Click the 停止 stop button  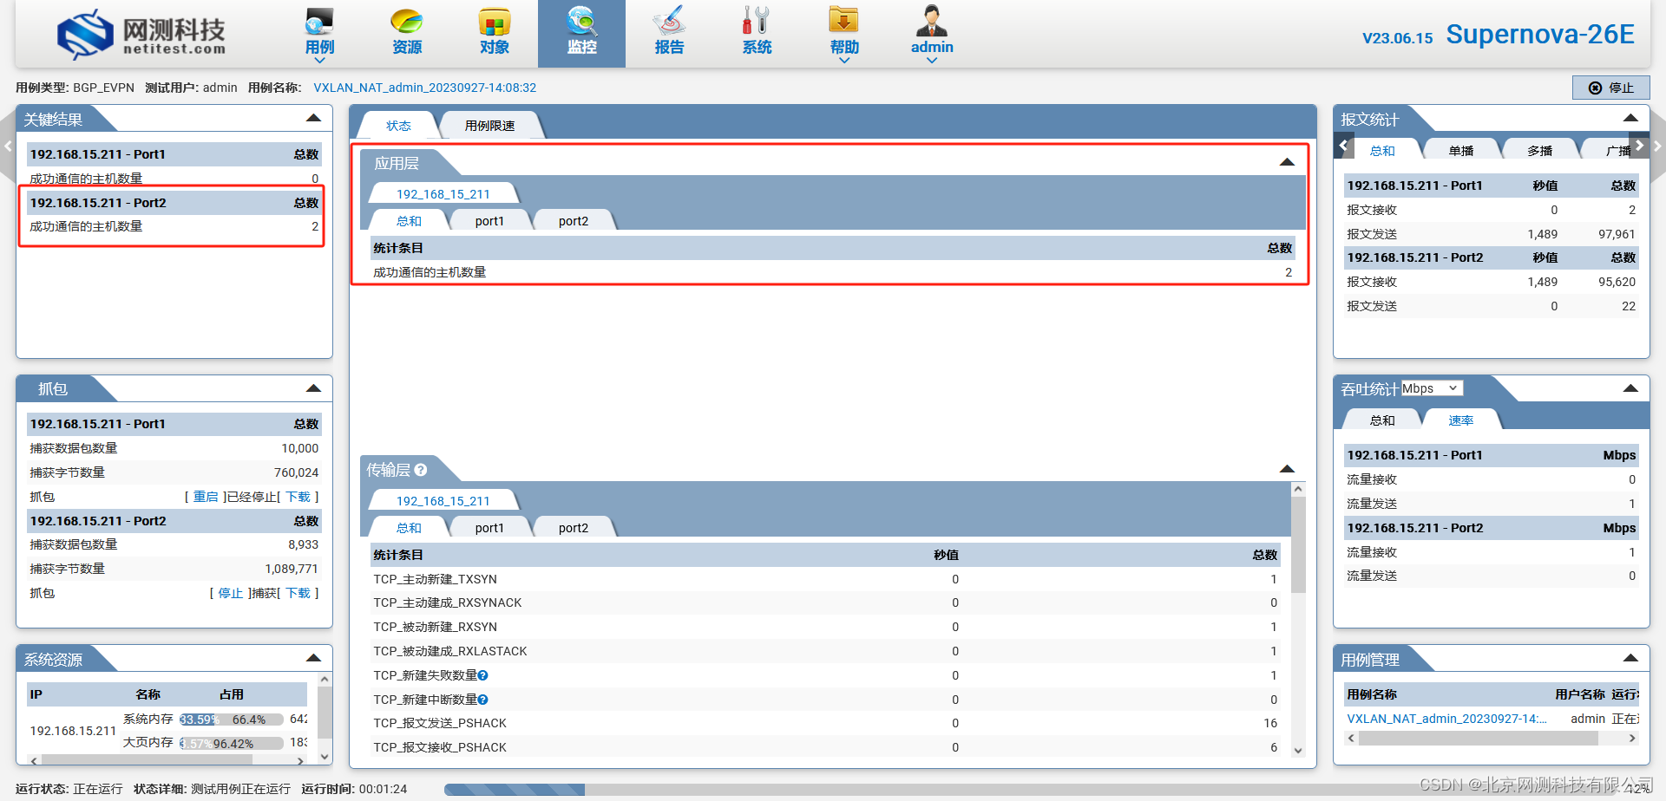[x=1611, y=88]
